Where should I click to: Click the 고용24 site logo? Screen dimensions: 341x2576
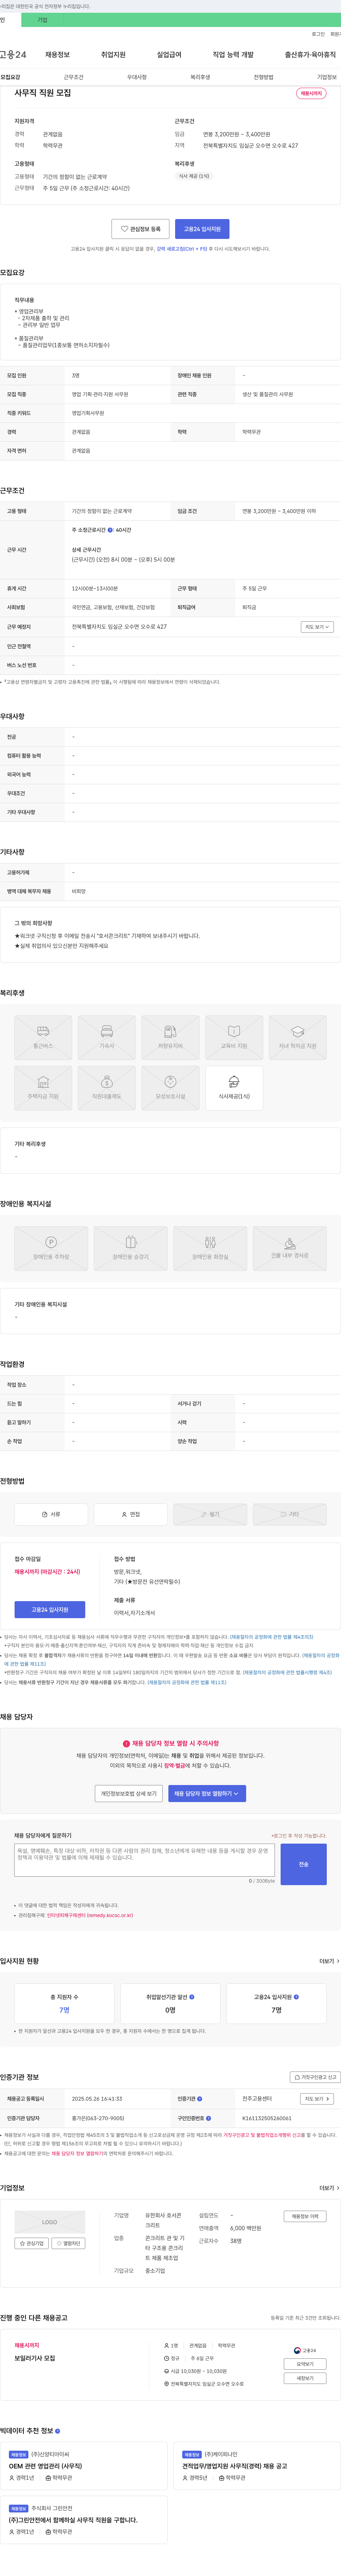[x=13, y=55]
